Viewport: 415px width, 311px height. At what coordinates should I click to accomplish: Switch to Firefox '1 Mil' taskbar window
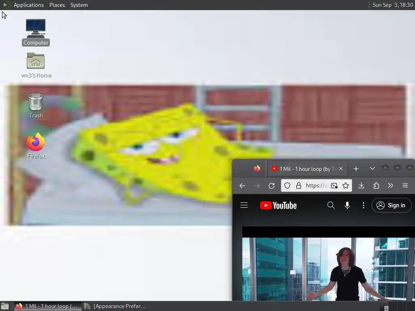tap(47, 306)
